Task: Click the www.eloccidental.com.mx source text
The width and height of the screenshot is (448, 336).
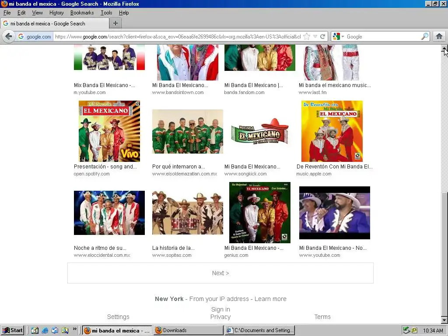Action: click(101, 255)
